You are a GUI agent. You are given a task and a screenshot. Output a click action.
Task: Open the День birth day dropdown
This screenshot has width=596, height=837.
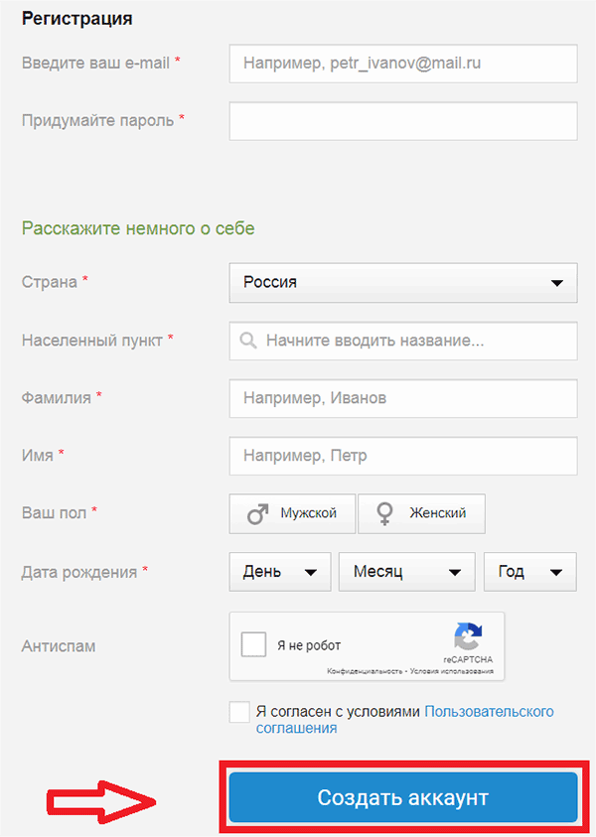click(280, 572)
